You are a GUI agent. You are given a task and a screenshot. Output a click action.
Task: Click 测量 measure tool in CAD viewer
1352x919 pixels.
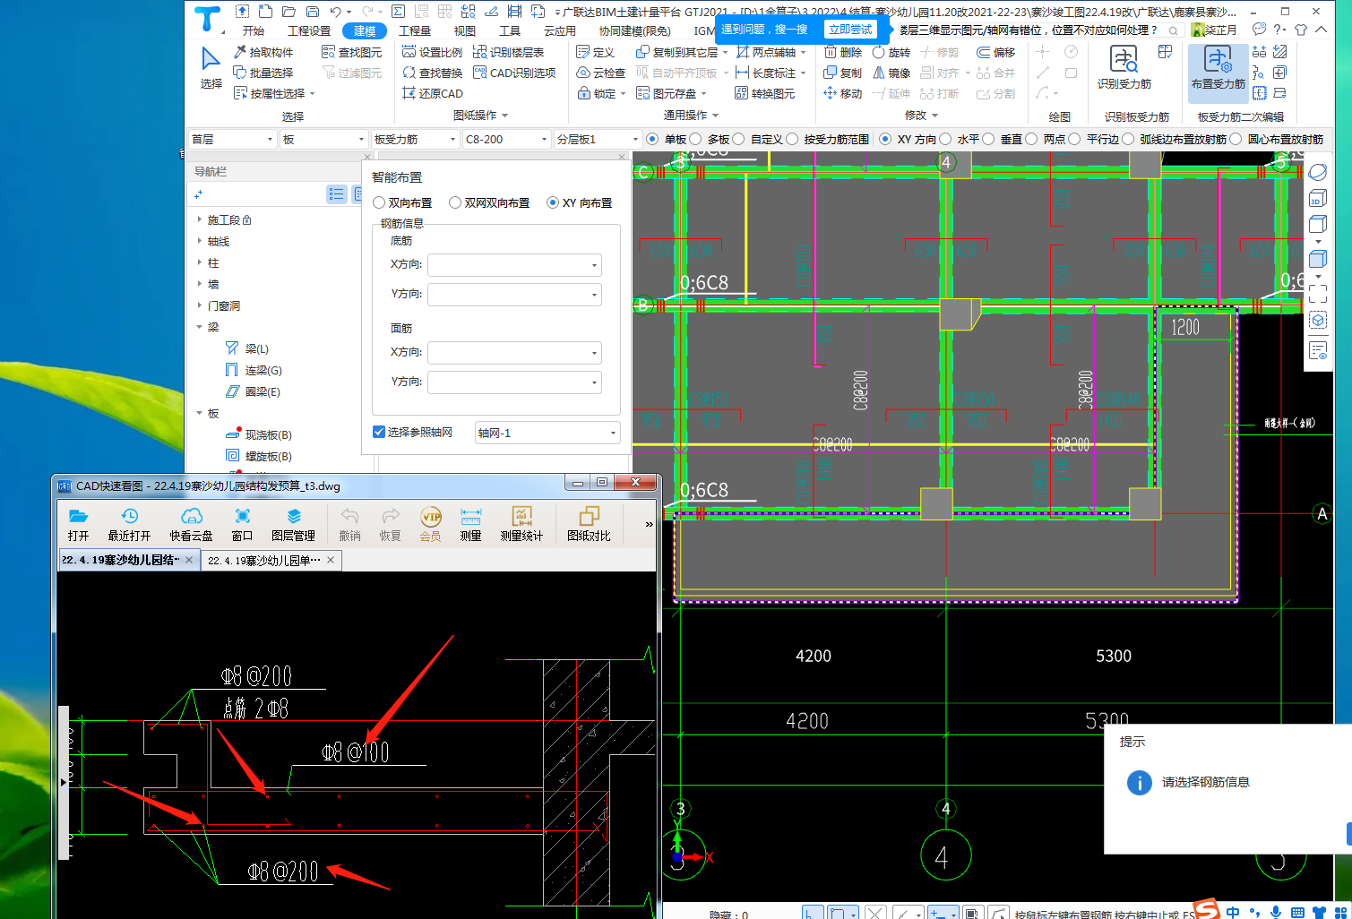point(471,524)
